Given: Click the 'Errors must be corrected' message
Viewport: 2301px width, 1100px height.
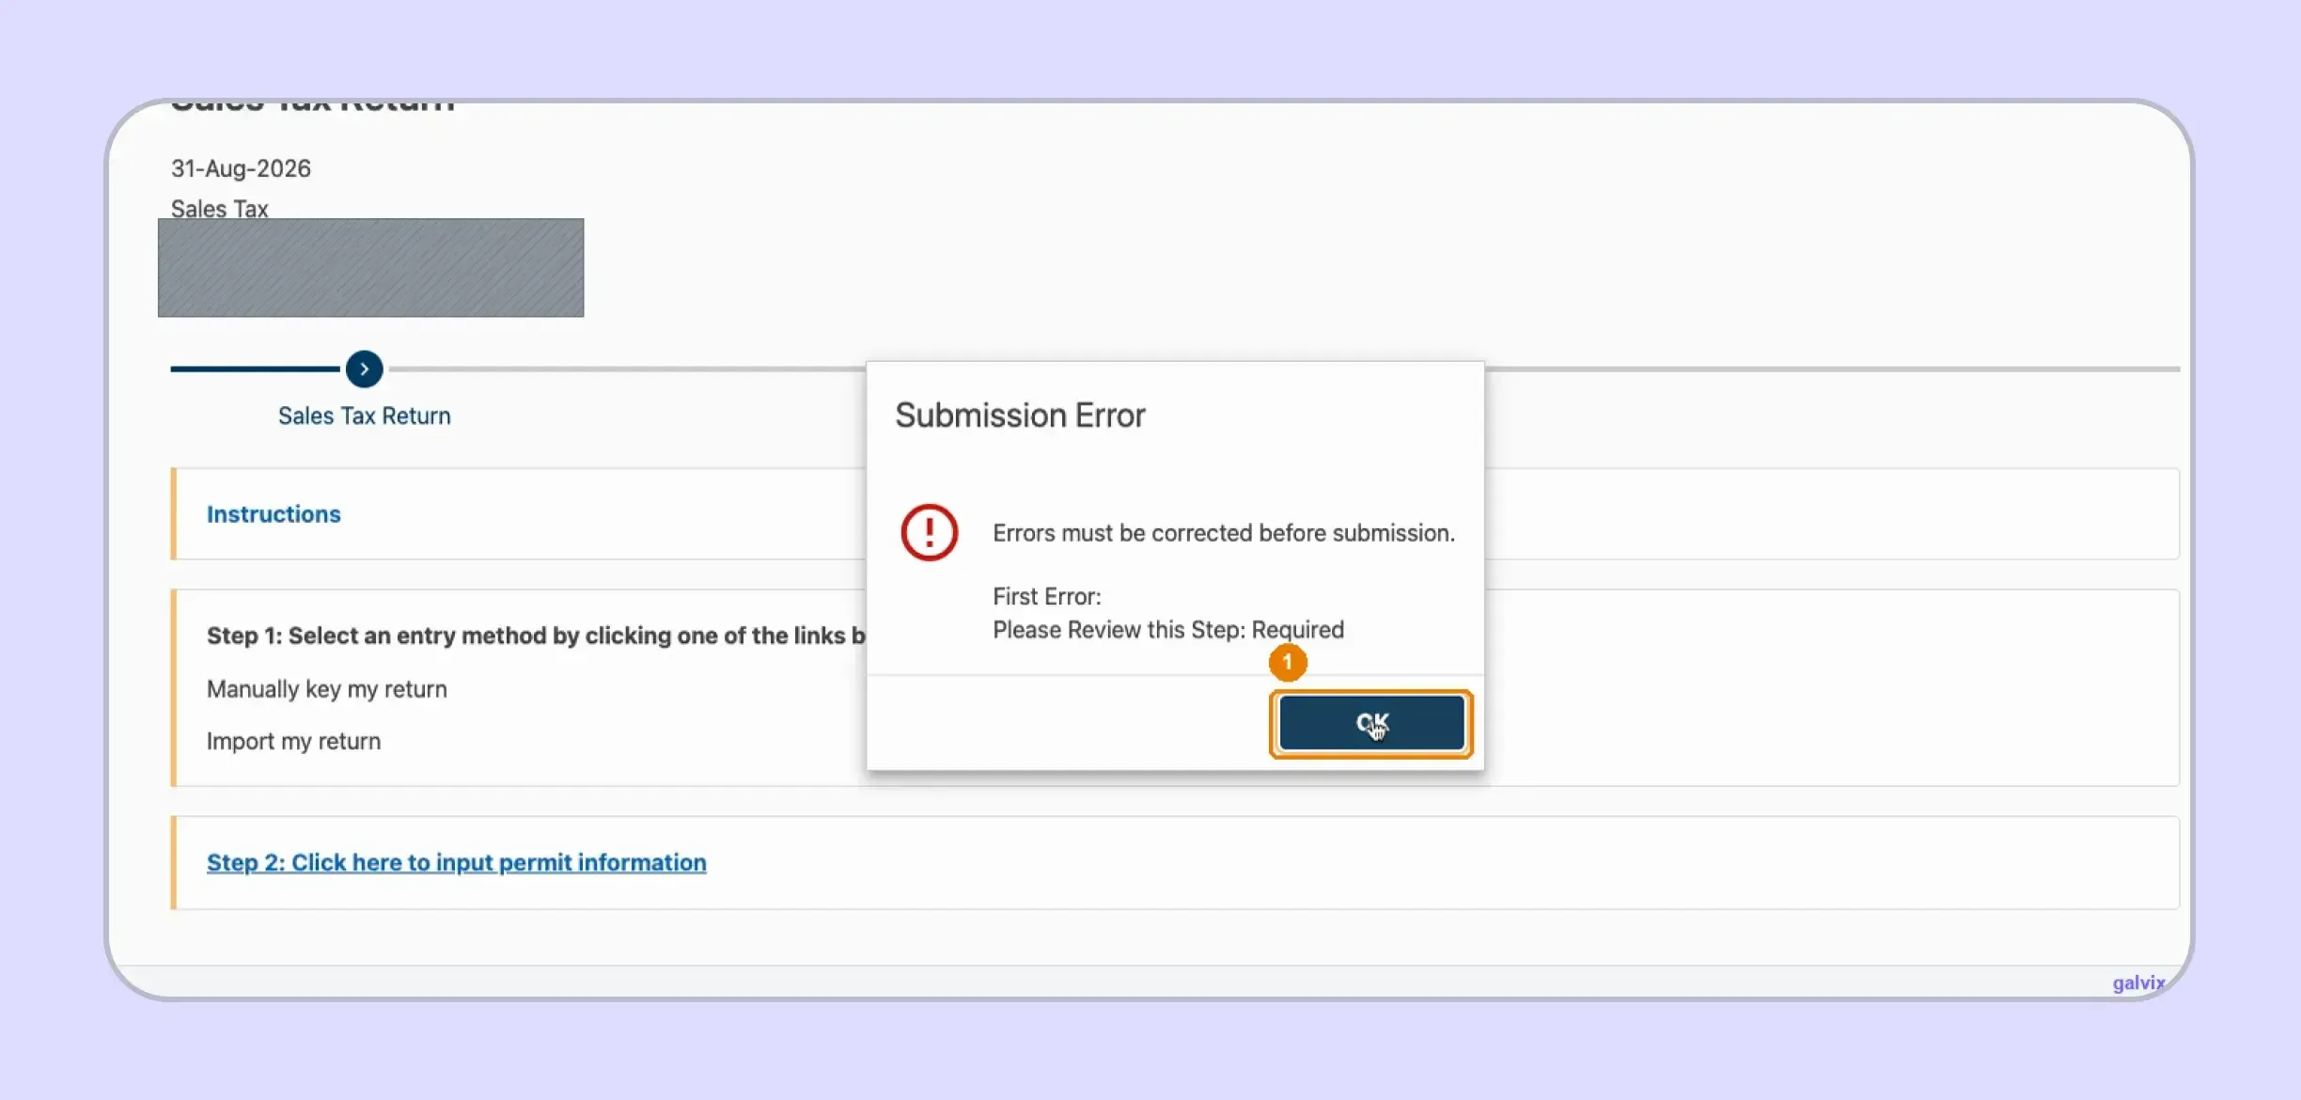Looking at the screenshot, I should [1224, 533].
